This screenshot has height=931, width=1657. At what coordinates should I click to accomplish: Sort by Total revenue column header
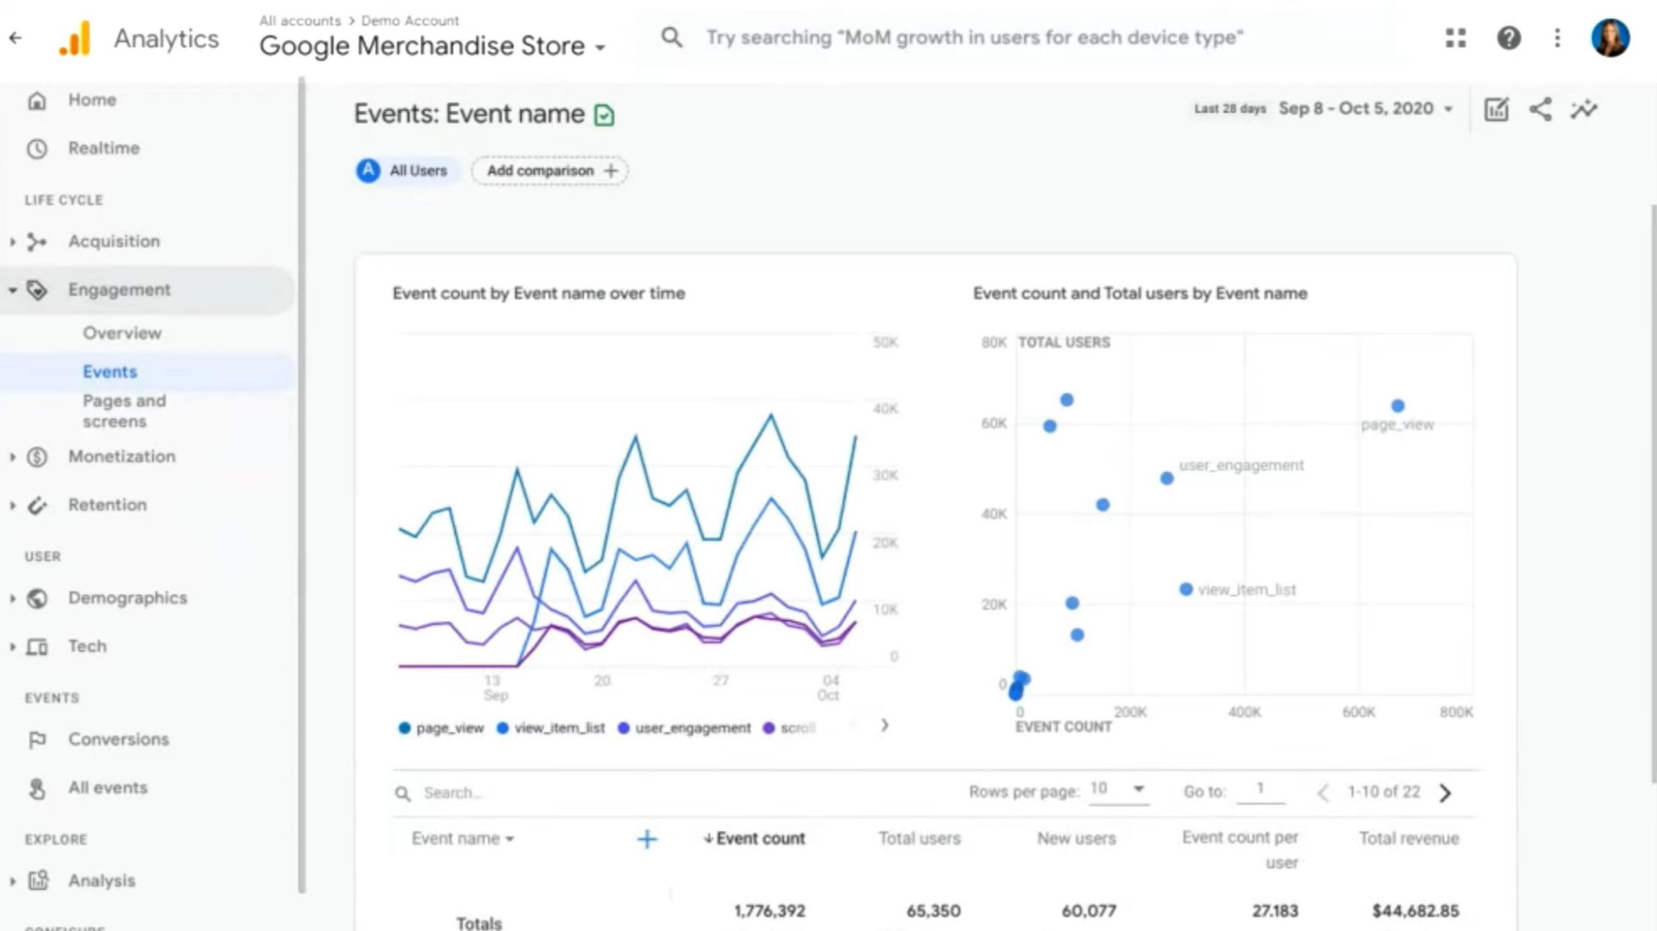pos(1409,838)
